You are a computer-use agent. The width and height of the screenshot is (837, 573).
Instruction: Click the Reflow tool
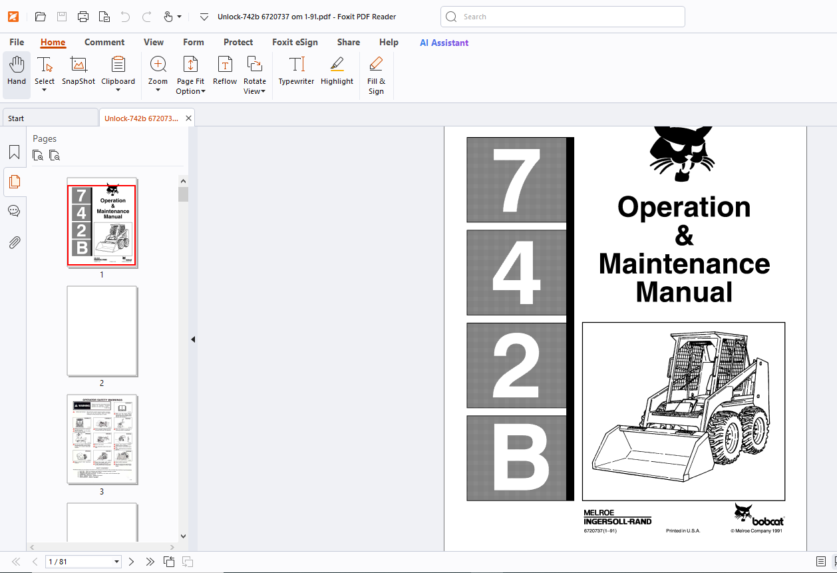tap(225, 71)
